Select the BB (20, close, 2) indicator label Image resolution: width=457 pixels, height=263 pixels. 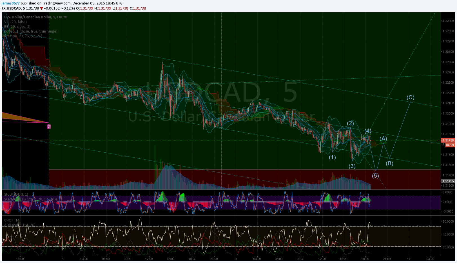(17, 27)
